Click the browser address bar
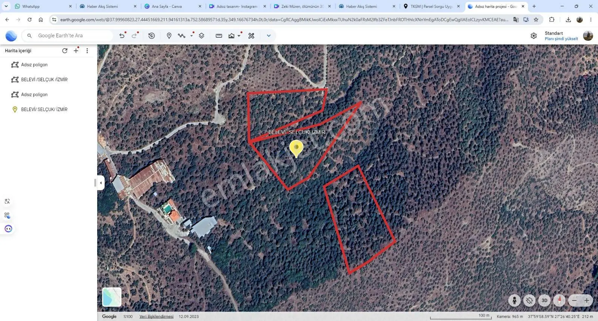The image size is (598, 321). point(284,20)
